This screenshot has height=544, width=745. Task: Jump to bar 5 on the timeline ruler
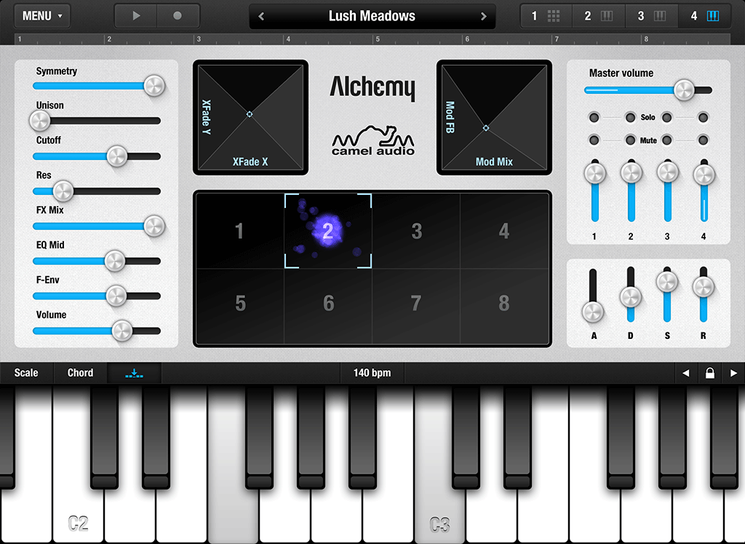(378, 39)
